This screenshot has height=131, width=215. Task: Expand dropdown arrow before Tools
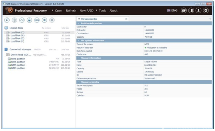pos(96,10)
